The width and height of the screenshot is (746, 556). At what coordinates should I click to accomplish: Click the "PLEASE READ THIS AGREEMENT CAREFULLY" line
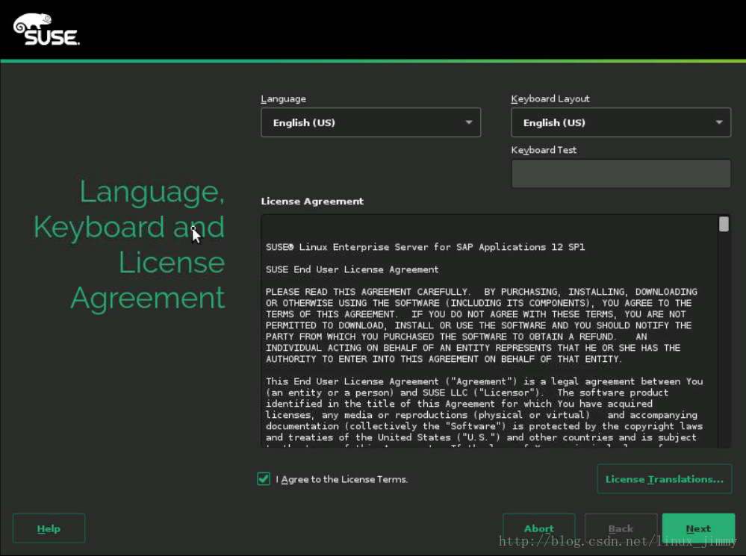[482, 292]
